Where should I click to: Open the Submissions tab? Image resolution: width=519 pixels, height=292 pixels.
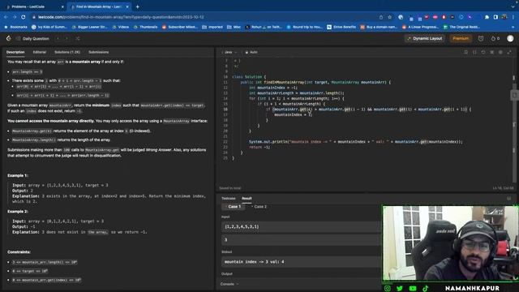98,52
